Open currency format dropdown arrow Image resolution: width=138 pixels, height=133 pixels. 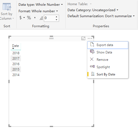click(24, 18)
